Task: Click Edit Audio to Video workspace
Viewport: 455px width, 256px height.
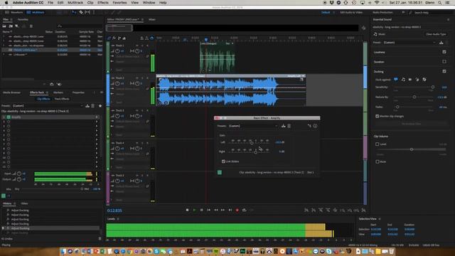Action: click(x=351, y=13)
